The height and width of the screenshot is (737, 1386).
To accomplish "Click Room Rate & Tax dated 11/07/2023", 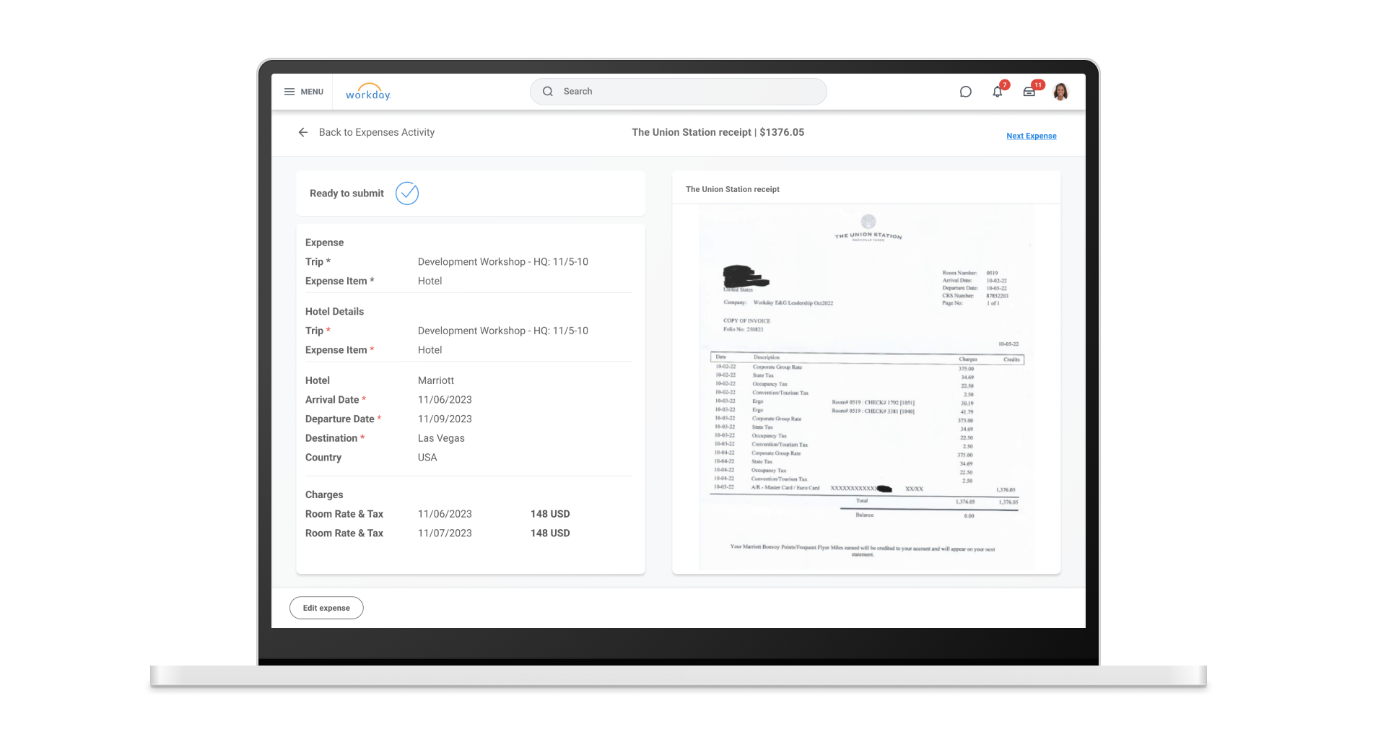I will (344, 533).
